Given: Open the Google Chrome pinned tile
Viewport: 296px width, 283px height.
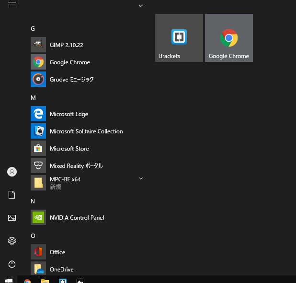Looking at the screenshot, I should (229, 38).
